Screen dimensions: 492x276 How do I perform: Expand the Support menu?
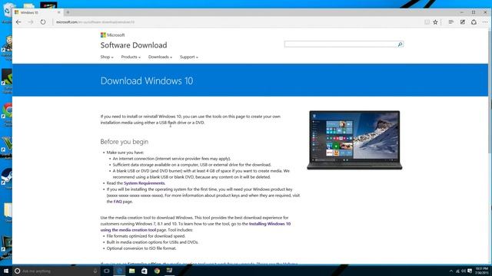pyautogui.click(x=189, y=57)
